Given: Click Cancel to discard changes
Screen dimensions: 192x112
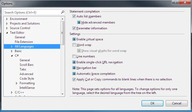Looking at the screenshot, I should [x=176, y=103].
